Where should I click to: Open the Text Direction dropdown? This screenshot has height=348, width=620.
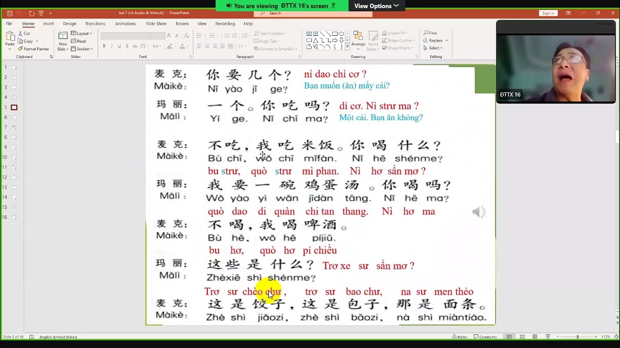(x=270, y=33)
